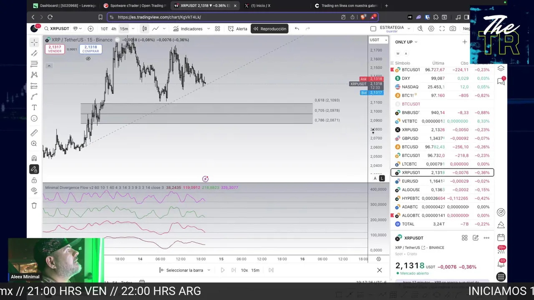Open the indicator templates grid
The width and height of the screenshot is (534, 300).
coord(217,29)
